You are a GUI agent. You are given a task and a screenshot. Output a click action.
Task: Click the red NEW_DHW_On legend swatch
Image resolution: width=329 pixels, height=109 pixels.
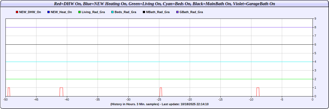pos(17,12)
